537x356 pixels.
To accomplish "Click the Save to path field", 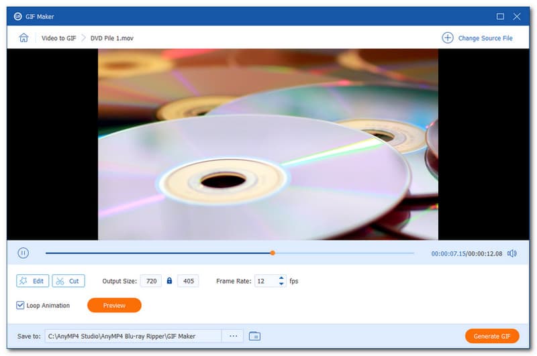I will click(x=133, y=336).
